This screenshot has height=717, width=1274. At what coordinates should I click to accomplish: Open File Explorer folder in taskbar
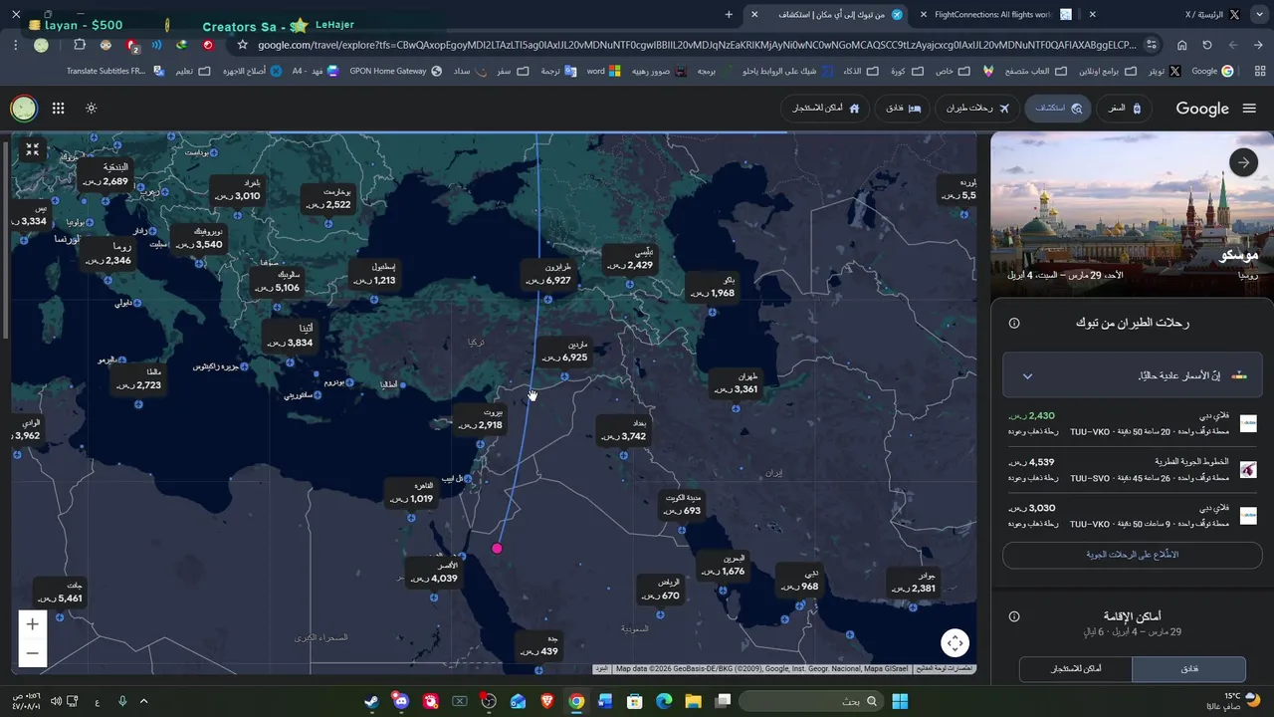coord(693,701)
